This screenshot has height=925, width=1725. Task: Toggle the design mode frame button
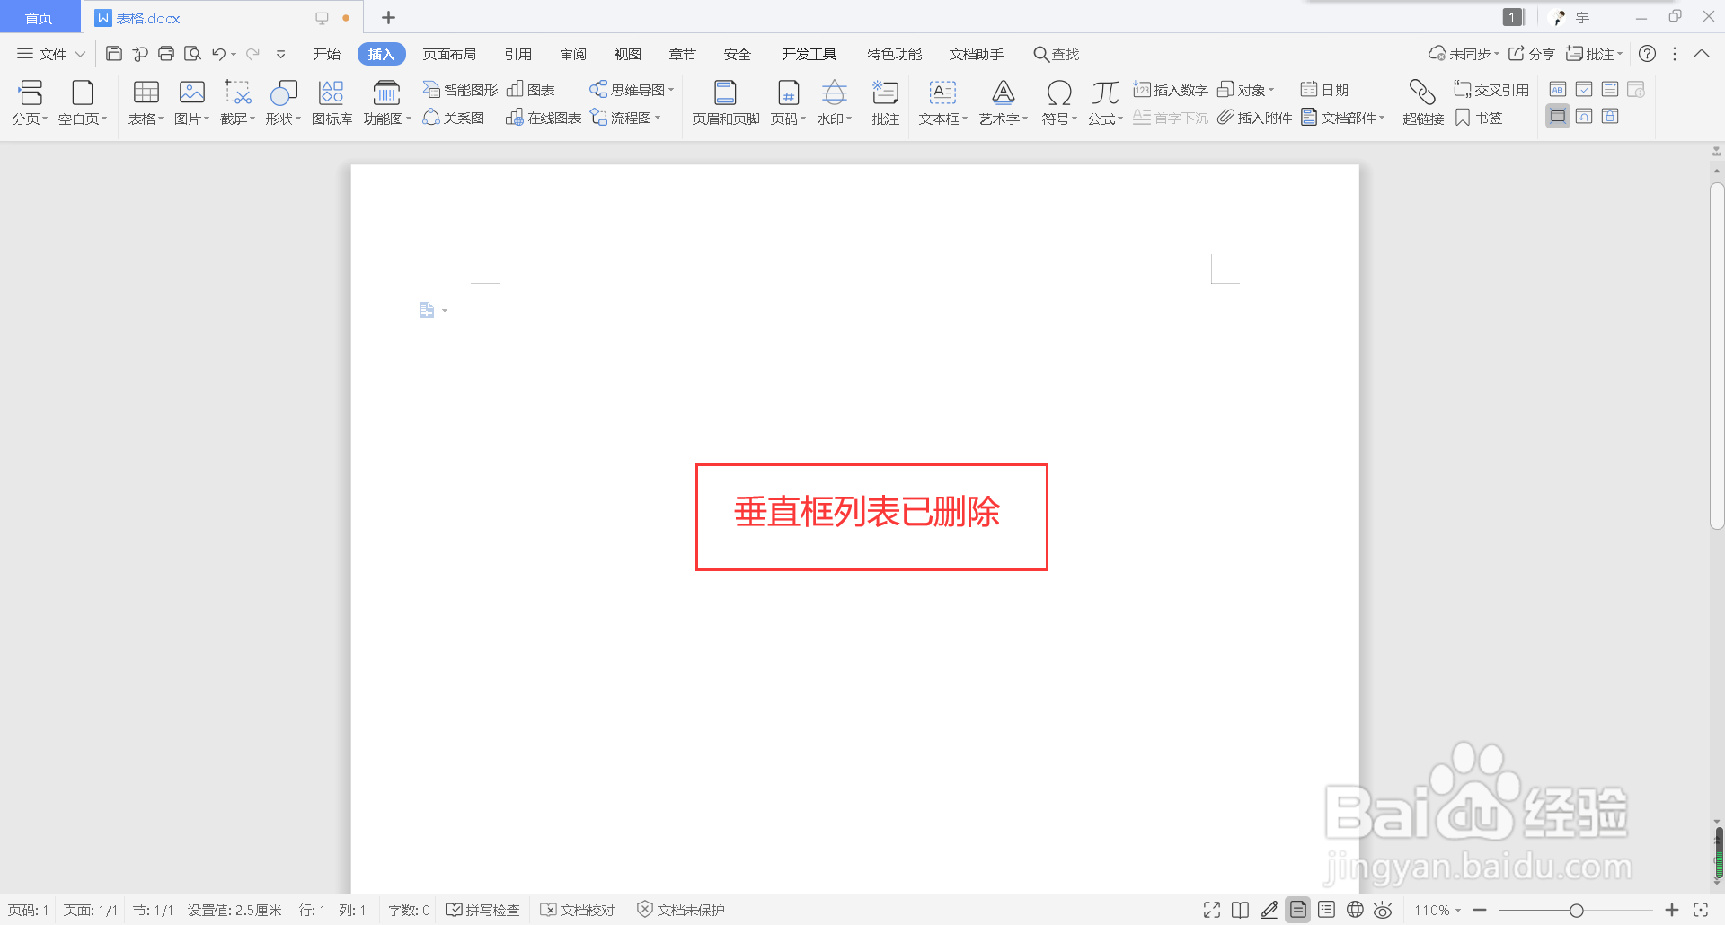[1558, 116]
